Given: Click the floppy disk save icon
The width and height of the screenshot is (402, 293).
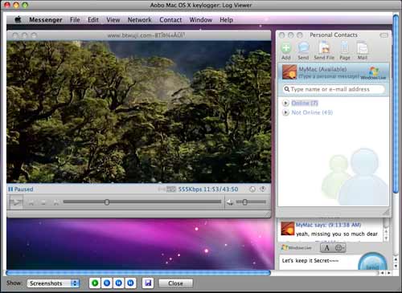Looking at the screenshot, I should [148, 283].
